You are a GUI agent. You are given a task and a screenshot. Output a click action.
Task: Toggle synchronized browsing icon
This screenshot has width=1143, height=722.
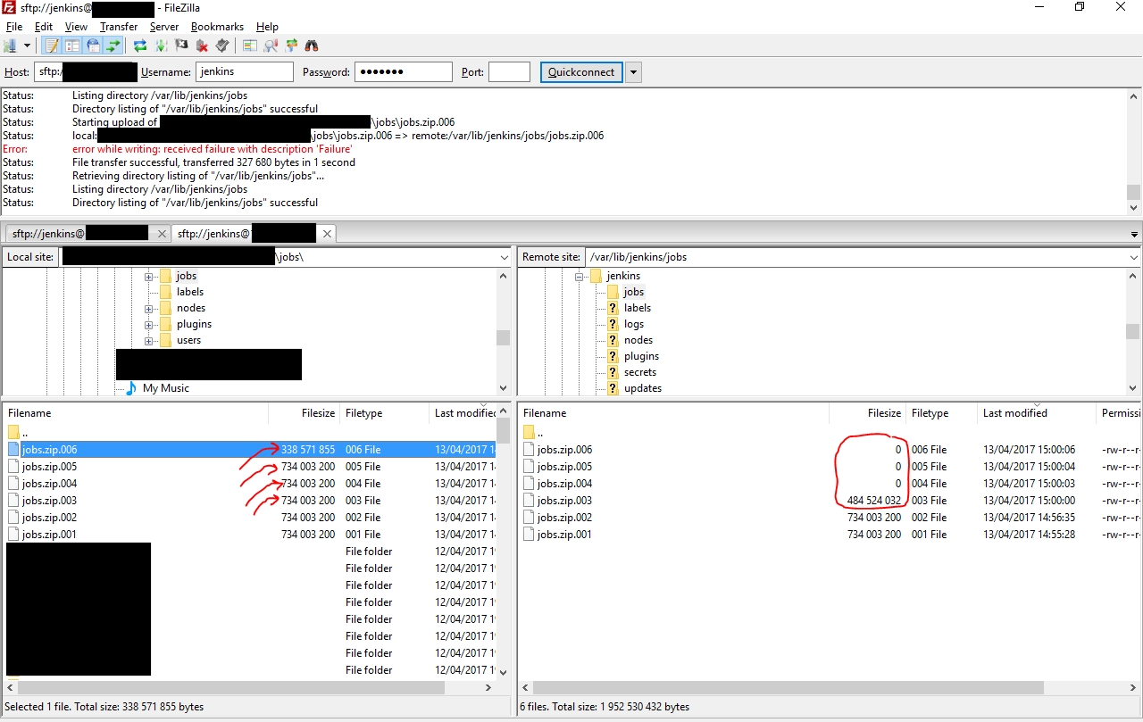pyautogui.click(x=291, y=46)
